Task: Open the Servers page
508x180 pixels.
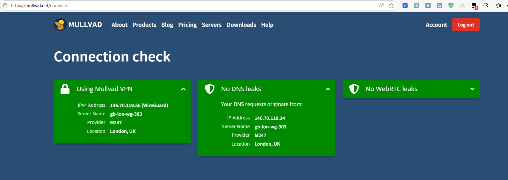Action: coord(212,25)
